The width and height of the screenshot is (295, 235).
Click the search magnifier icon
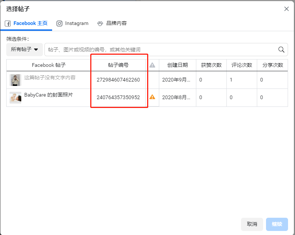281,50
